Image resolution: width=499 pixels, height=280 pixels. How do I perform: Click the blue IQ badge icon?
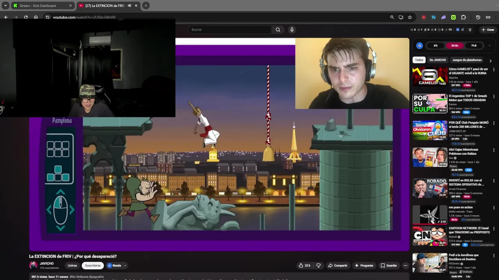(419, 45)
